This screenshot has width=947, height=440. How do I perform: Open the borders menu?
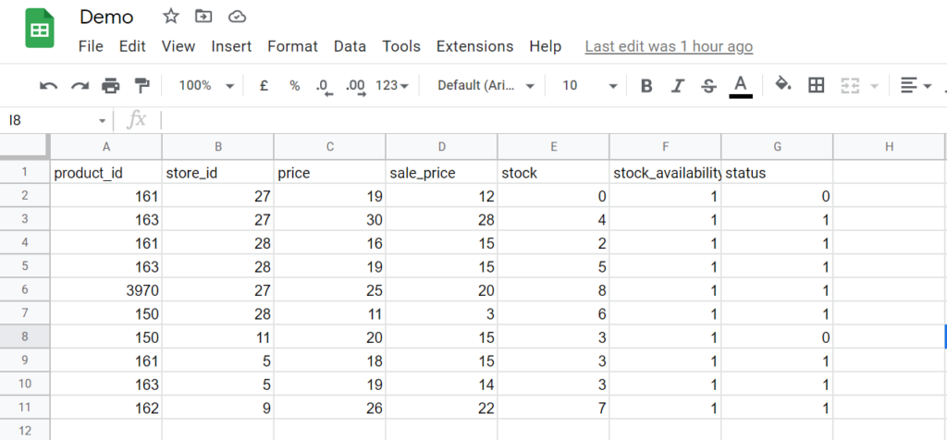816,86
